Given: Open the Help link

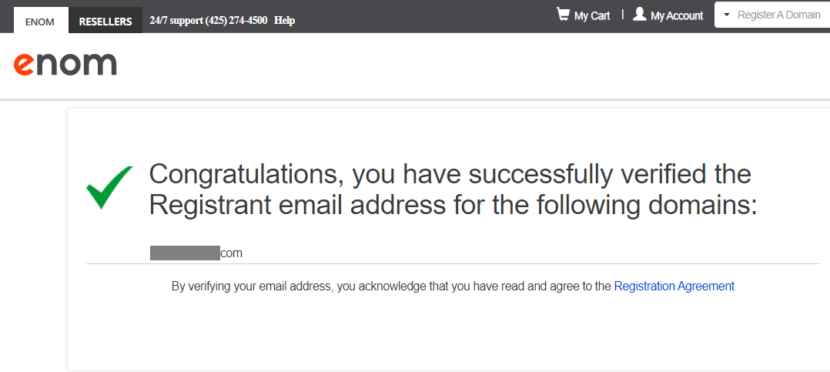Looking at the screenshot, I should (x=284, y=21).
